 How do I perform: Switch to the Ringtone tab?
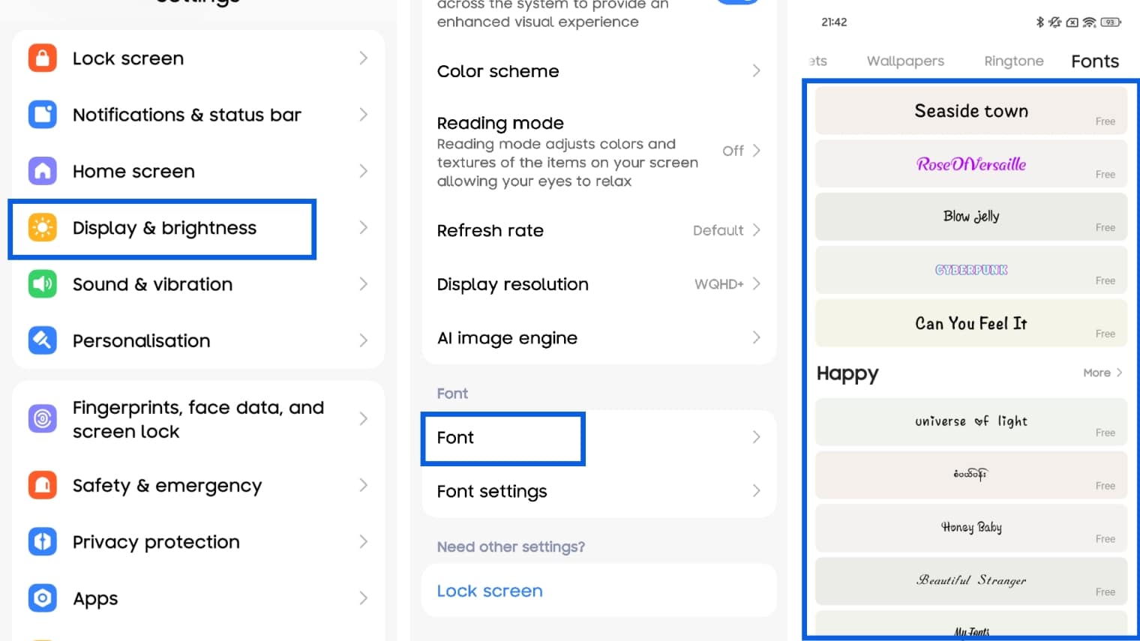[x=1013, y=61]
